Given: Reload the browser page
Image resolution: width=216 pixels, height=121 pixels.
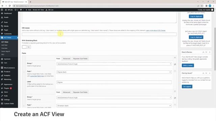Looking at the screenshot, I should pos(10,6).
